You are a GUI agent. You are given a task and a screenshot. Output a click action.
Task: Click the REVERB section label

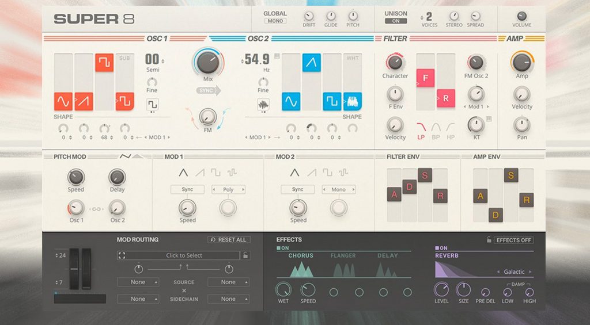coord(447,255)
